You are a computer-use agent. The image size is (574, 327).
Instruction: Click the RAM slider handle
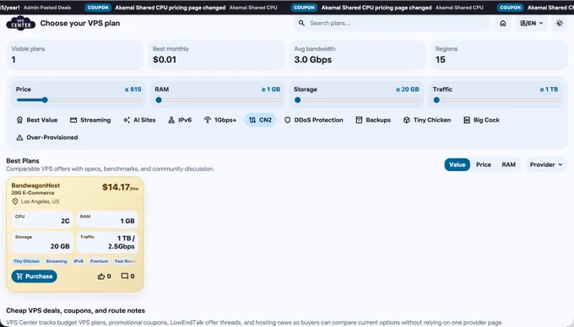[159, 100]
